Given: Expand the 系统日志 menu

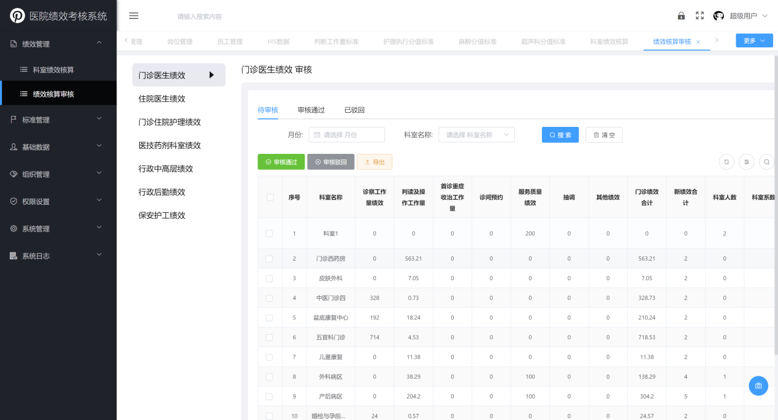Looking at the screenshot, I should [99, 255].
